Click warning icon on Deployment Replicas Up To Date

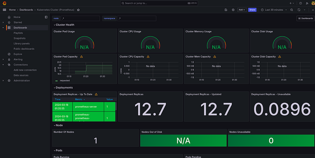96,94
